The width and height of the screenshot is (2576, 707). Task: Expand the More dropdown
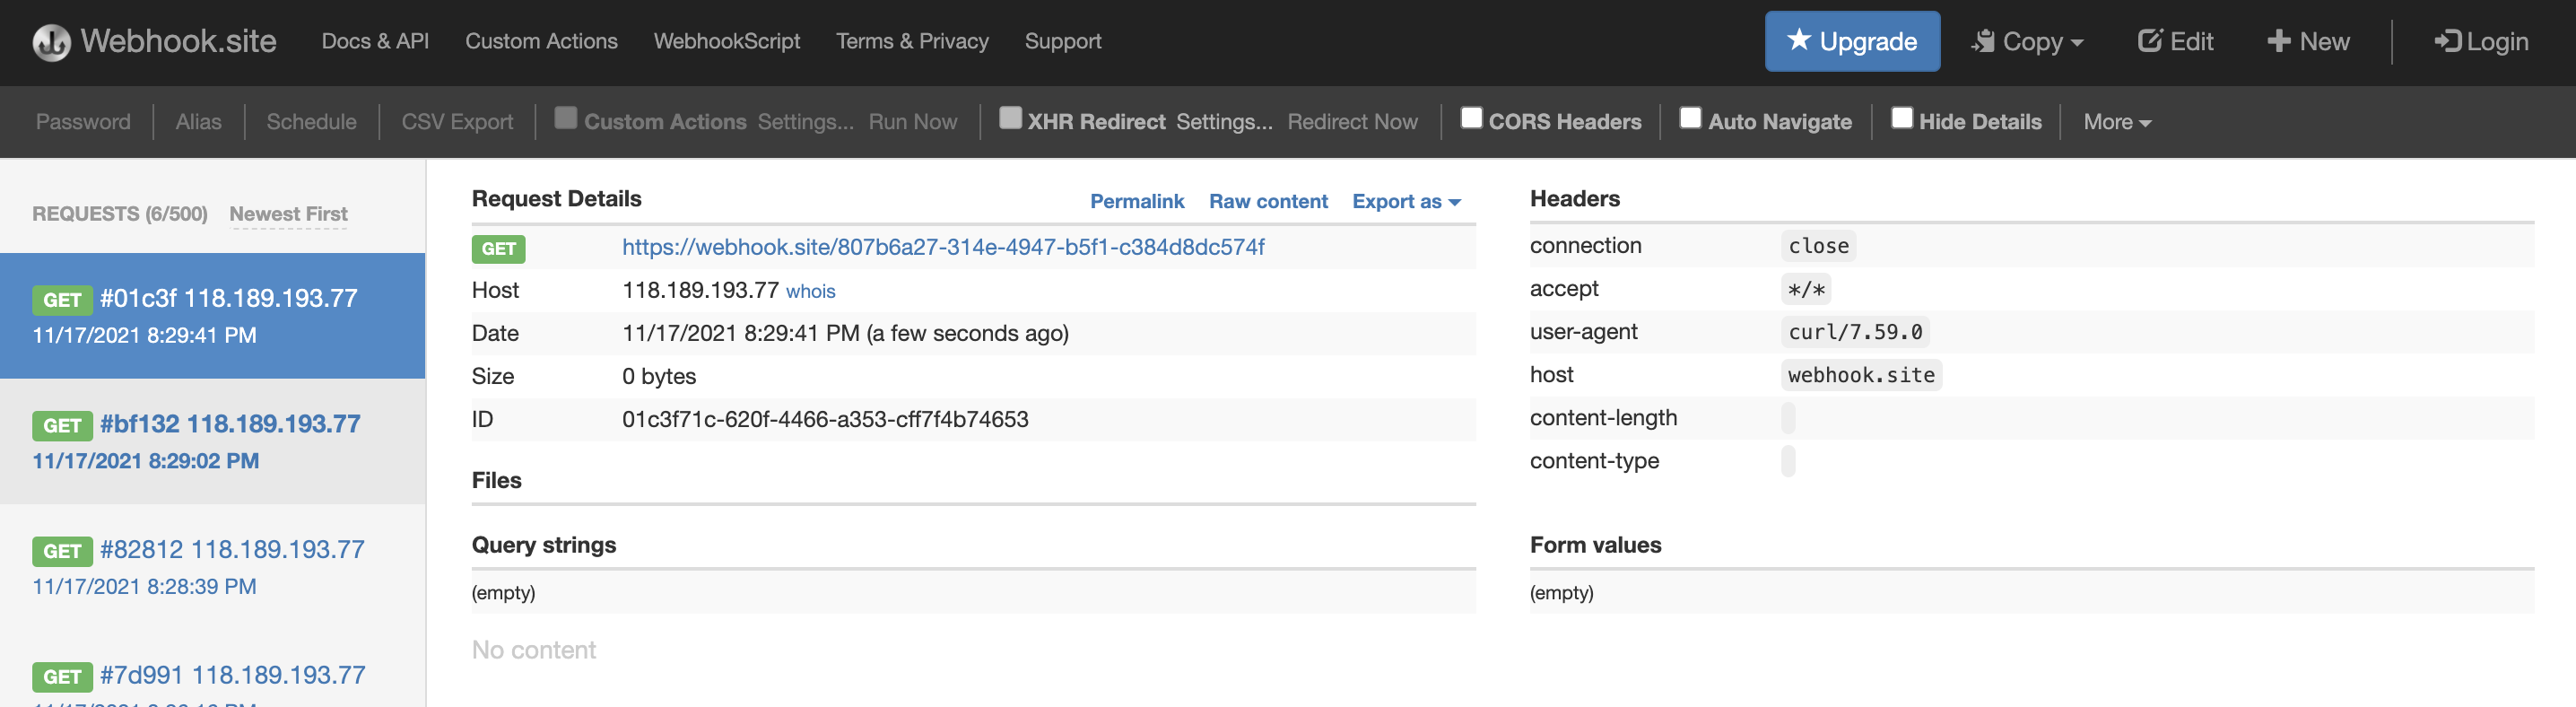pyautogui.click(x=2117, y=121)
